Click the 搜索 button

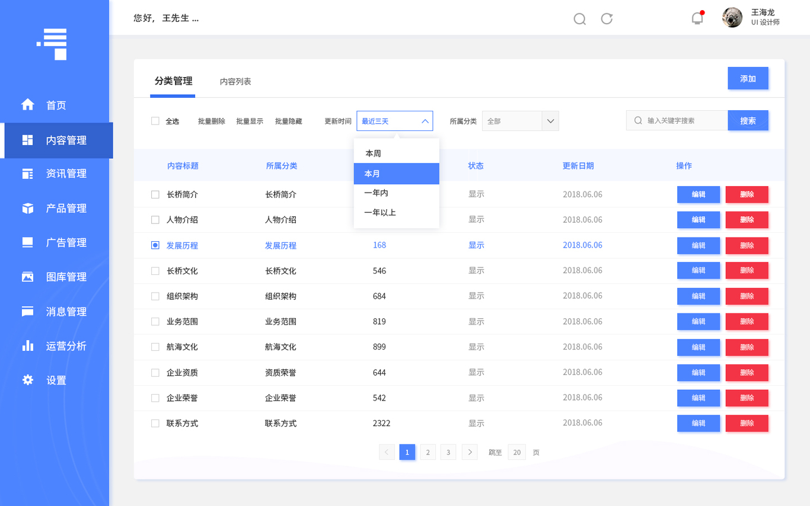pyautogui.click(x=748, y=120)
